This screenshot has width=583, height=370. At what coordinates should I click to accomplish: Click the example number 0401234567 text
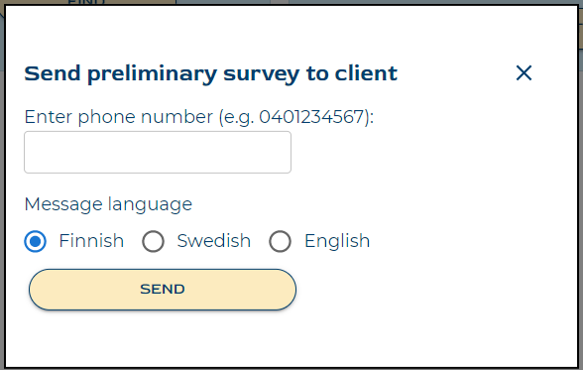click(311, 117)
